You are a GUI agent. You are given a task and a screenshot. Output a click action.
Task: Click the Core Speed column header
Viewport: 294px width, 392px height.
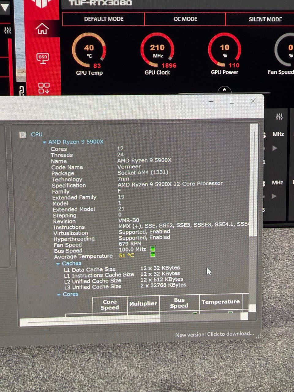point(110,305)
